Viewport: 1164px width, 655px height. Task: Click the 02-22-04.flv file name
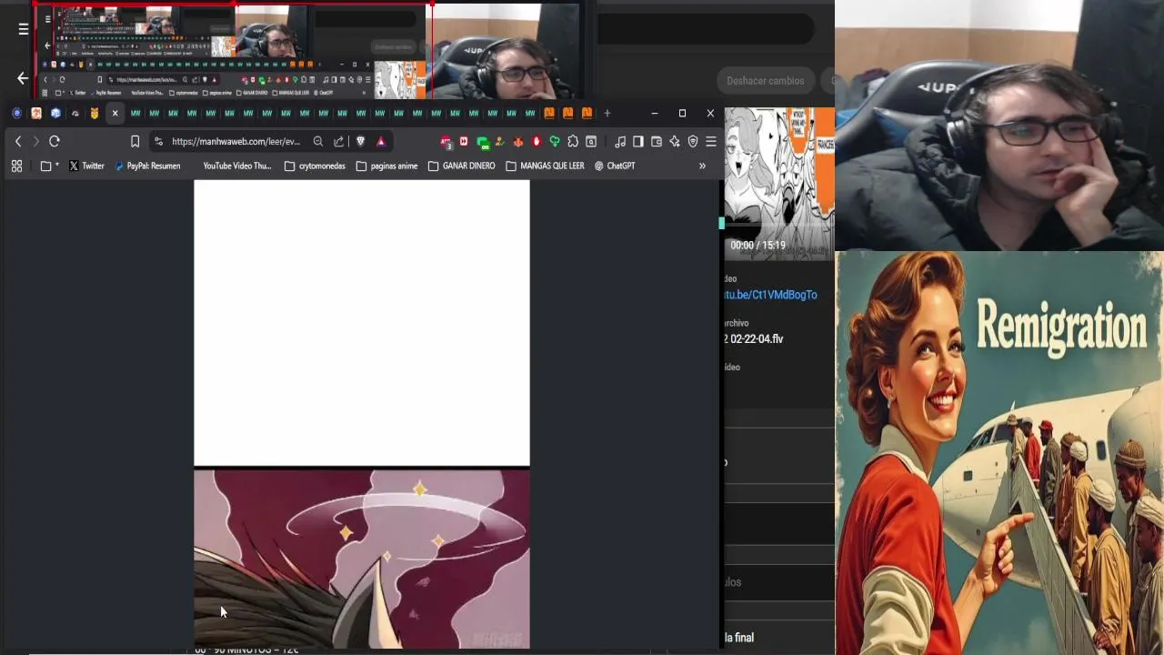click(x=754, y=338)
